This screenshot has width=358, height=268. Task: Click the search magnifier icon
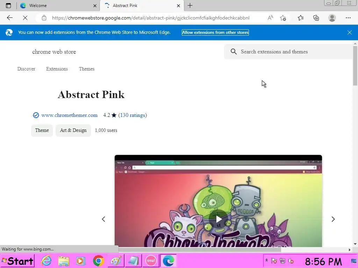(233, 52)
